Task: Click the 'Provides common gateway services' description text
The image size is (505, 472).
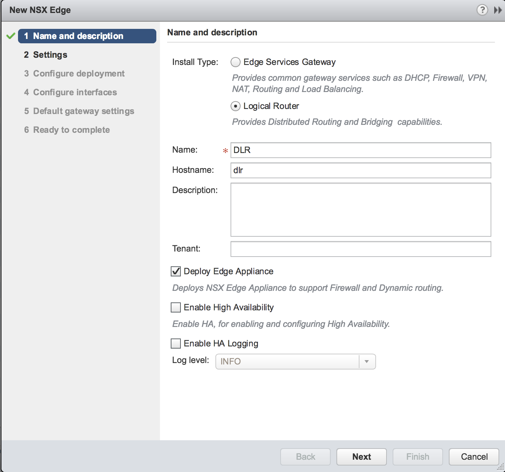Action: point(359,83)
